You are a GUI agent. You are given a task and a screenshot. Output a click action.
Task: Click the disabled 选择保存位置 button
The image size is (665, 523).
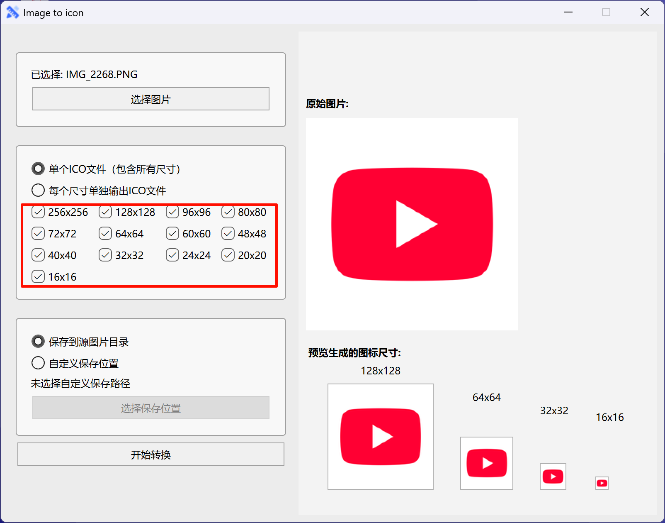(x=151, y=408)
